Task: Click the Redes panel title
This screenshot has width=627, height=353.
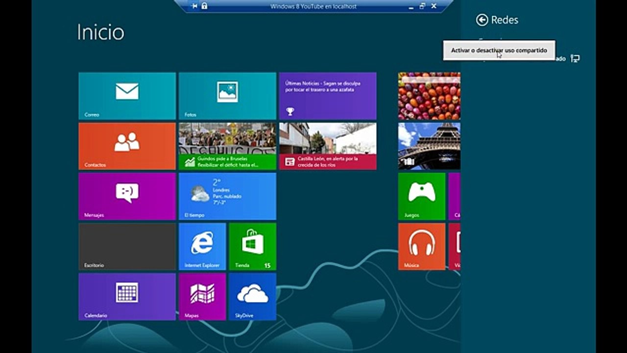Action: tap(505, 20)
